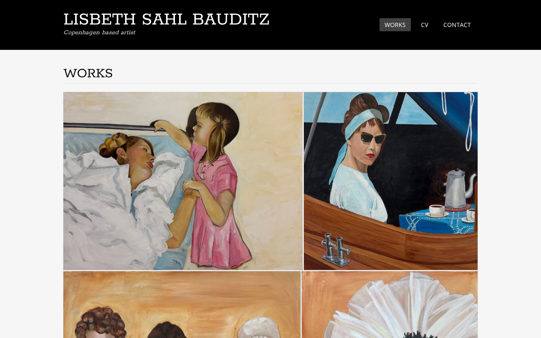
Task: Click the 'Copenhagen based artist' tagline
Action: pos(99,33)
